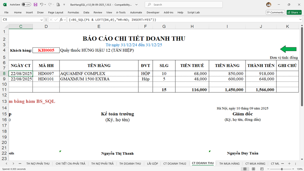Click TIỀN HÀNG value 850,000

227,74
